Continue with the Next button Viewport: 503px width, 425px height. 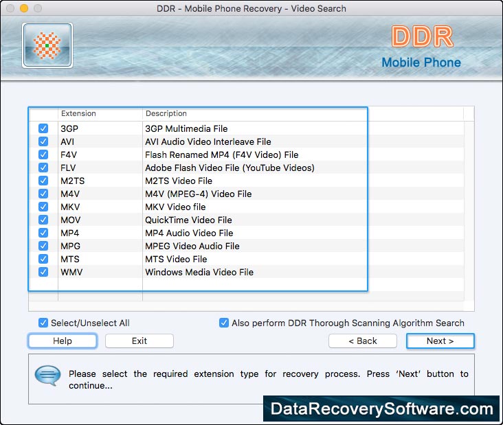(x=440, y=341)
